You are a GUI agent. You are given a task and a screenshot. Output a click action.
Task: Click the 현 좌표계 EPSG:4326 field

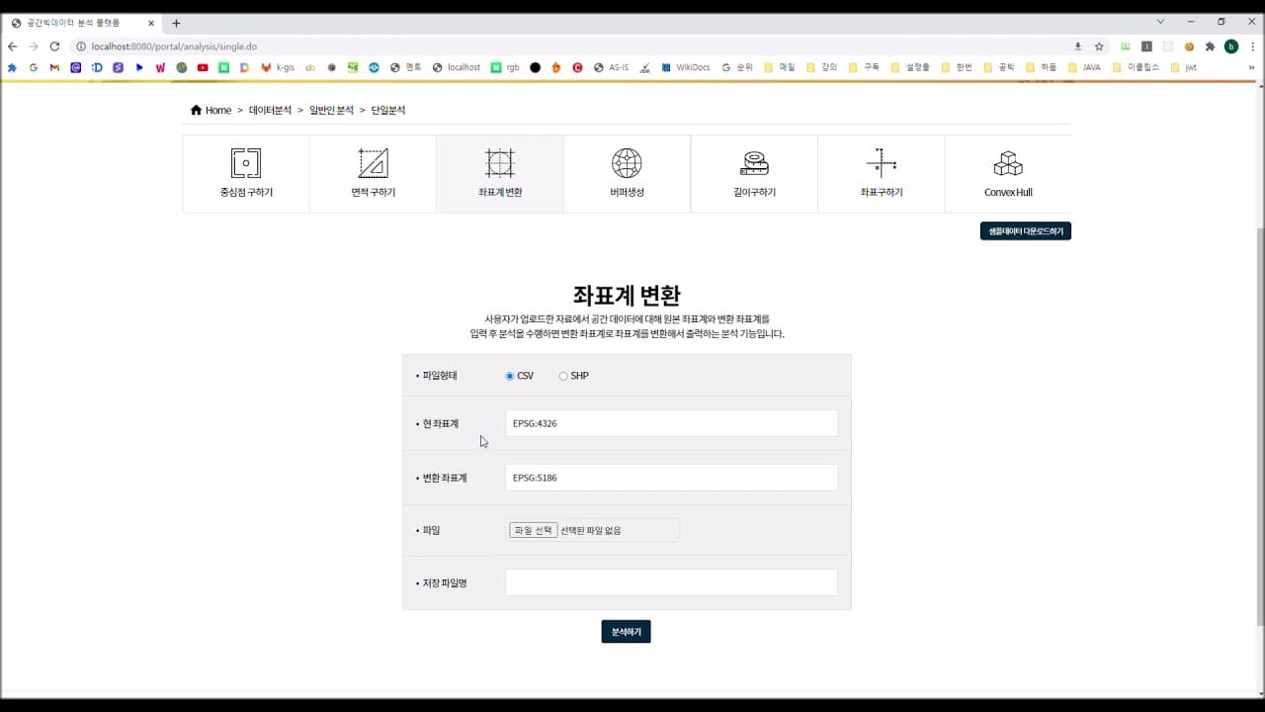(671, 423)
